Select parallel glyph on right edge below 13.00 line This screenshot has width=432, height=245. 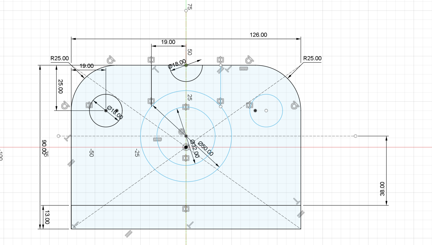pos(301,214)
